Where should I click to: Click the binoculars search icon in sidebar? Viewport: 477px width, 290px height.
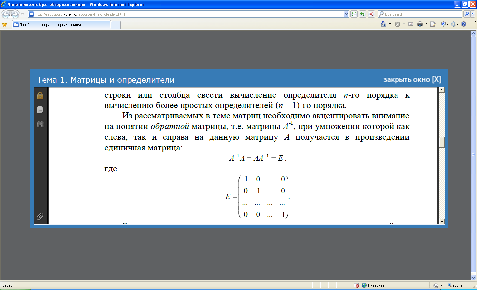point(40,124)
